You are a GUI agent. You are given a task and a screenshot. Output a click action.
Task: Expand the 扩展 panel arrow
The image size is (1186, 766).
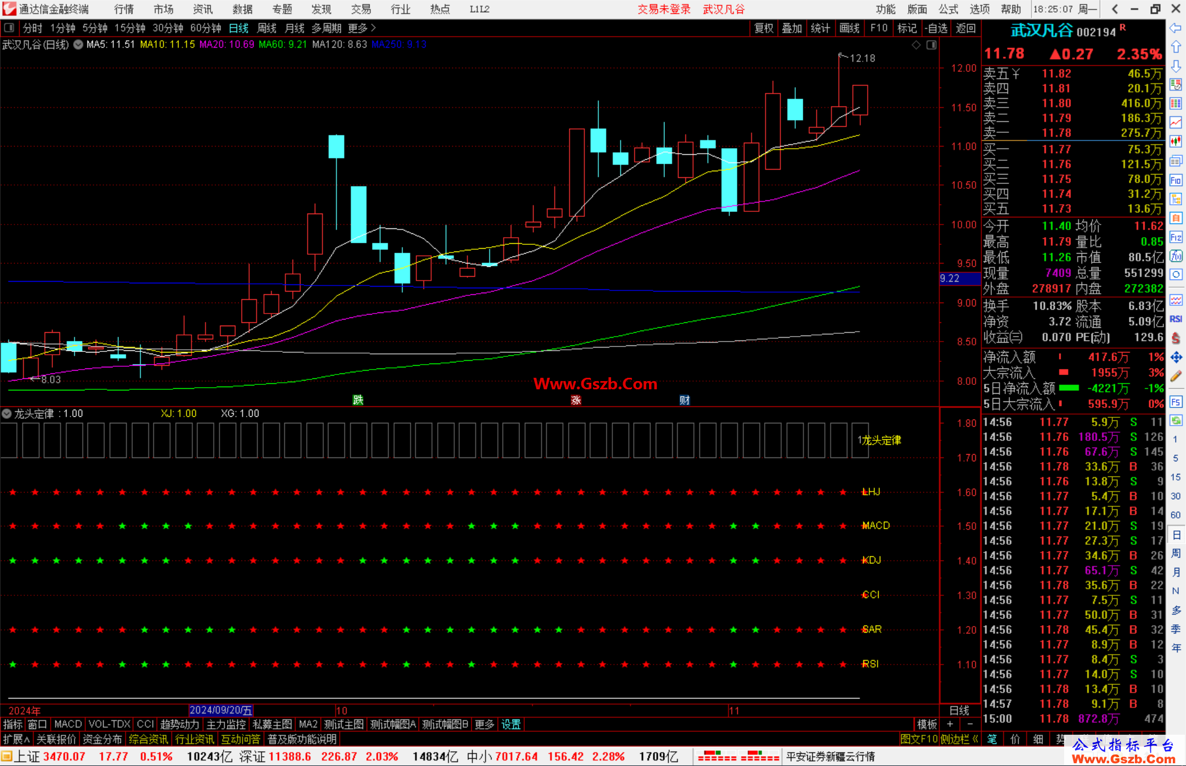pyautogui.click(x=16, y=739)
